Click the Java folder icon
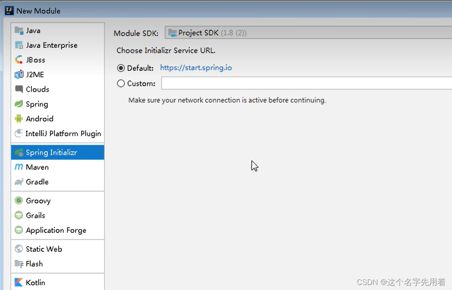 [19, 31]
